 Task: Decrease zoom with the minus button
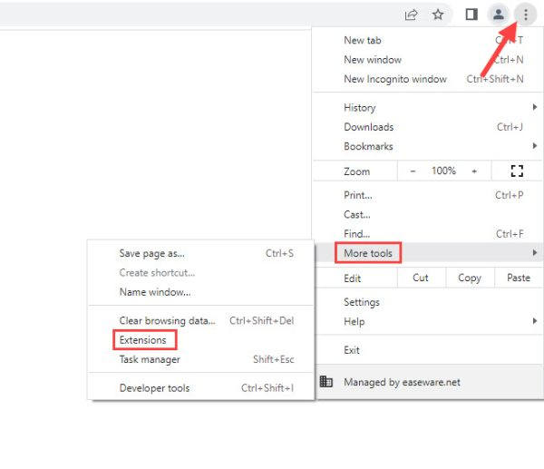(x=413, y=171)
